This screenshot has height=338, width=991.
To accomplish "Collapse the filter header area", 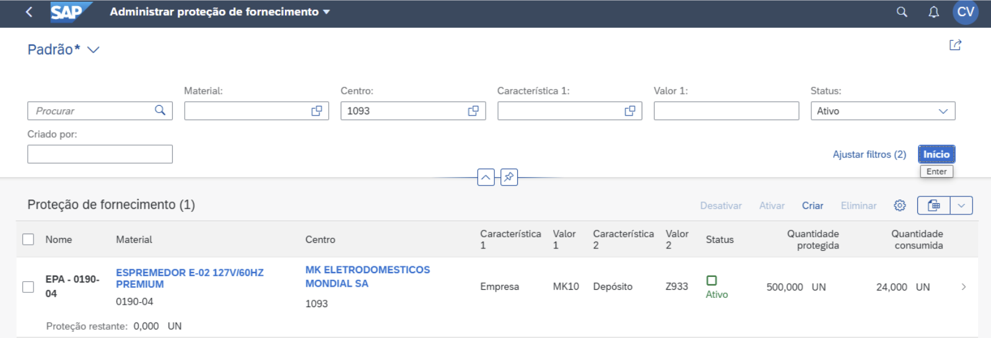I will pyautogui.click(x=486, y=177).
